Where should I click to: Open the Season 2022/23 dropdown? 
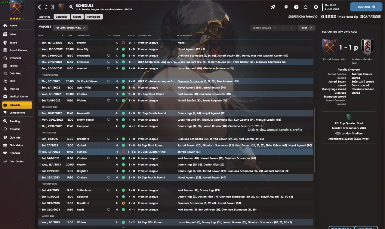pos(263,28)
